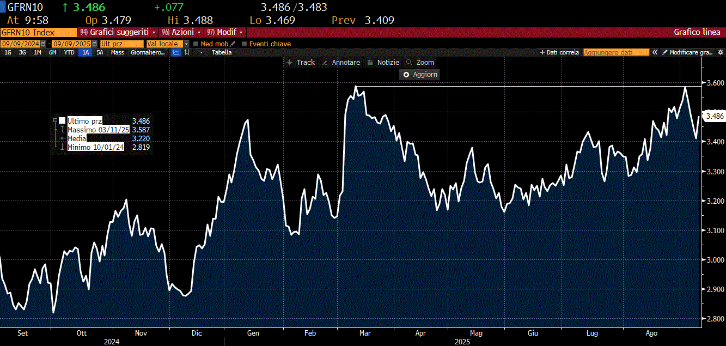Select the 1G time range tab
The image size is (726, 346).
(8, 52)
